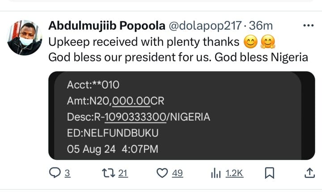Open the 36m timestamp link

[x=261, y=26]
